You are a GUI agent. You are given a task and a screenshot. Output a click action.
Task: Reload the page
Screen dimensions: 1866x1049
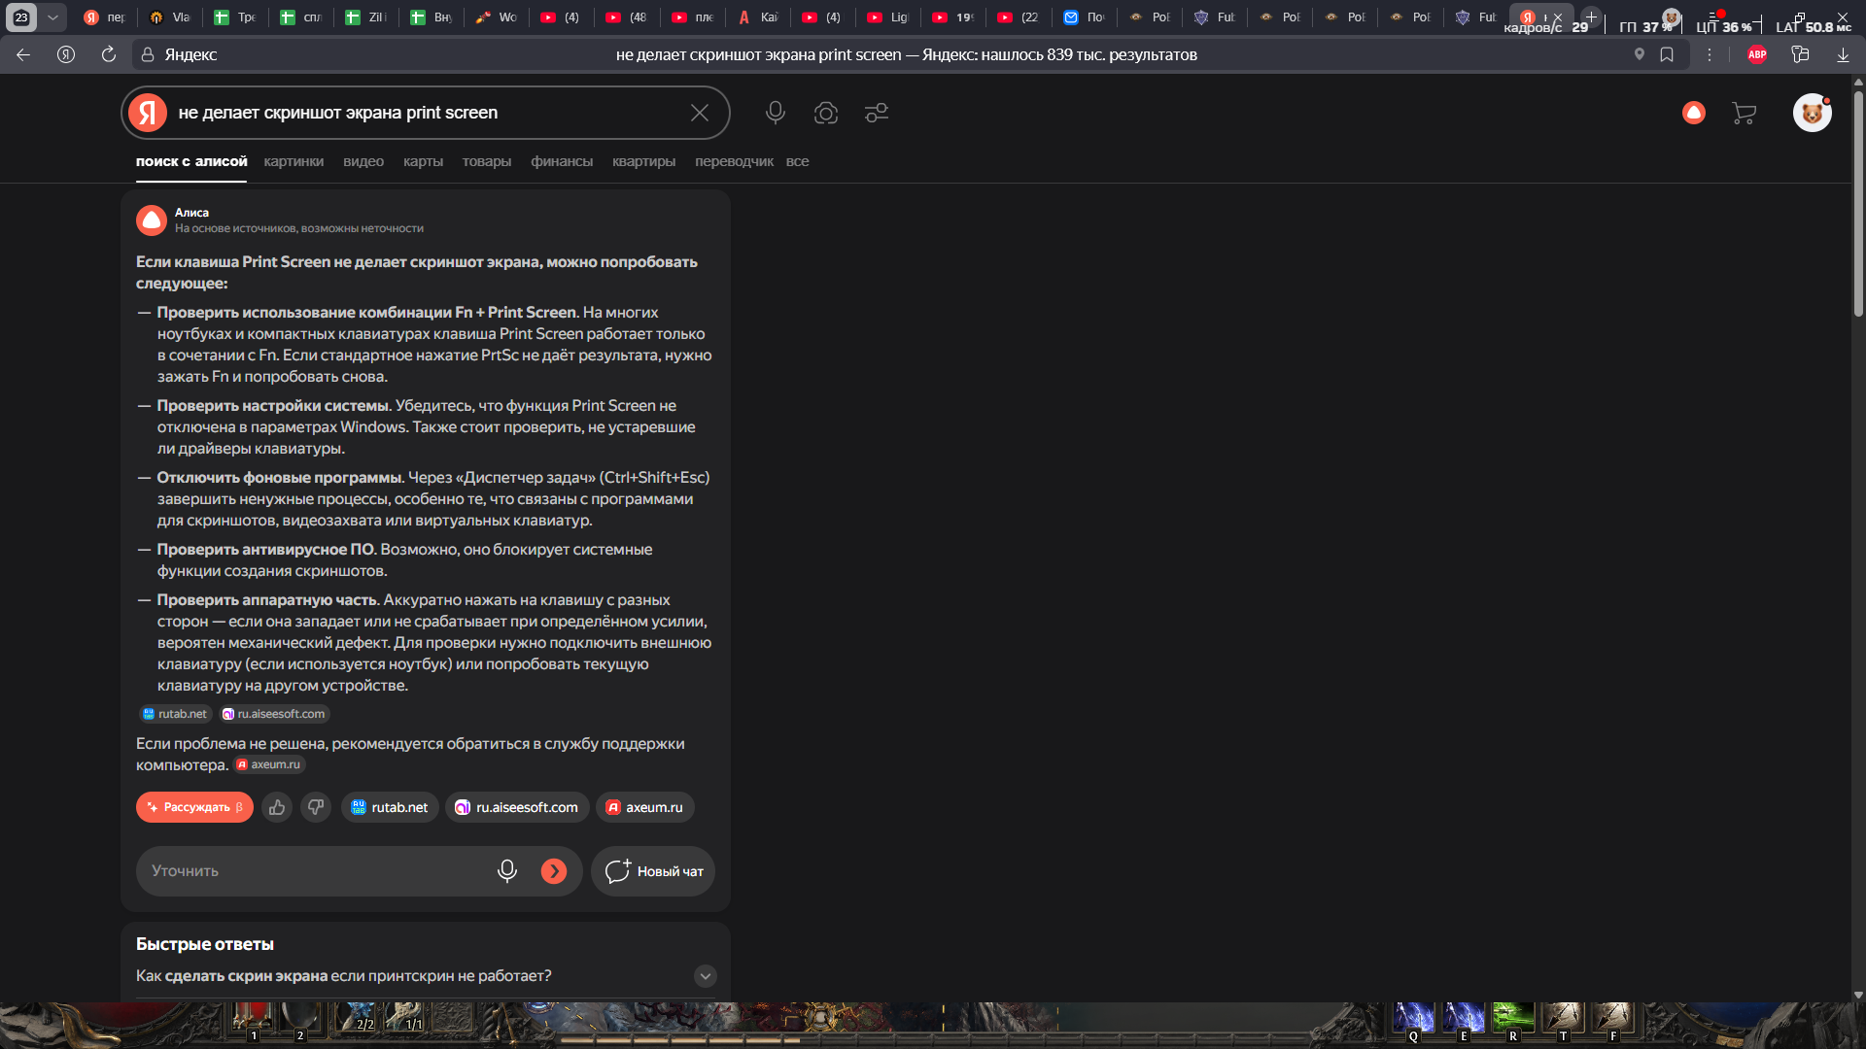click(109, 54)
